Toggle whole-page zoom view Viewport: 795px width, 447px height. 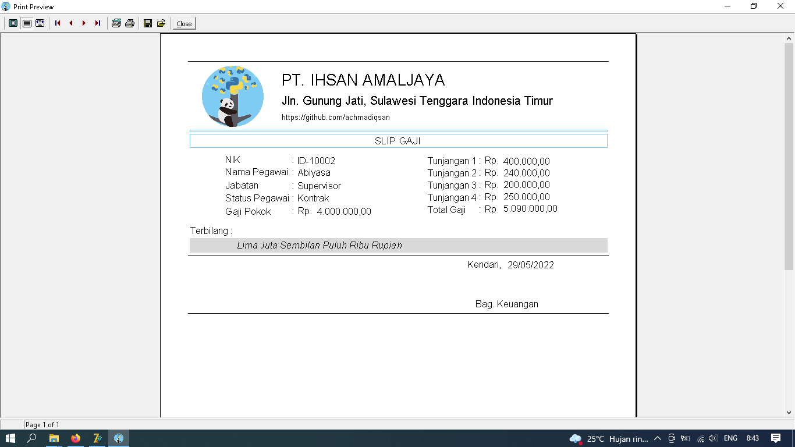[x=12, y=23]
